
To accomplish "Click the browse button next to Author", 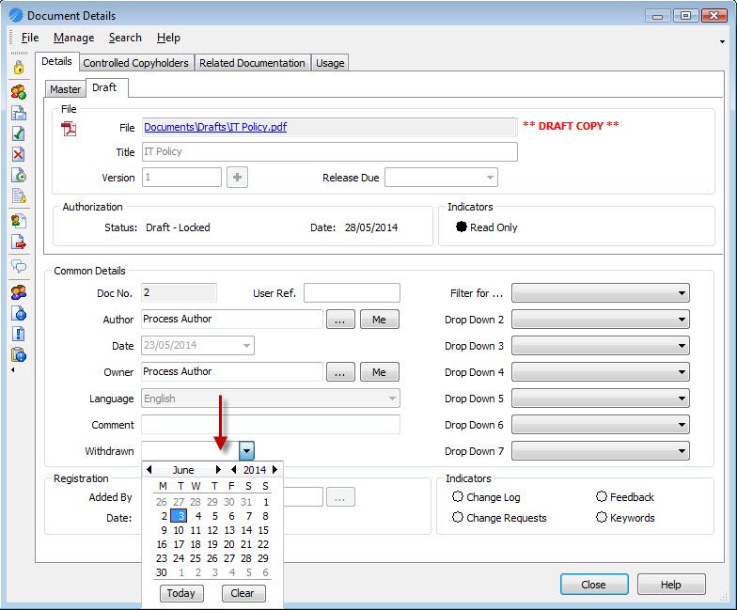I will pyautogui.click(x=340, y=320).
